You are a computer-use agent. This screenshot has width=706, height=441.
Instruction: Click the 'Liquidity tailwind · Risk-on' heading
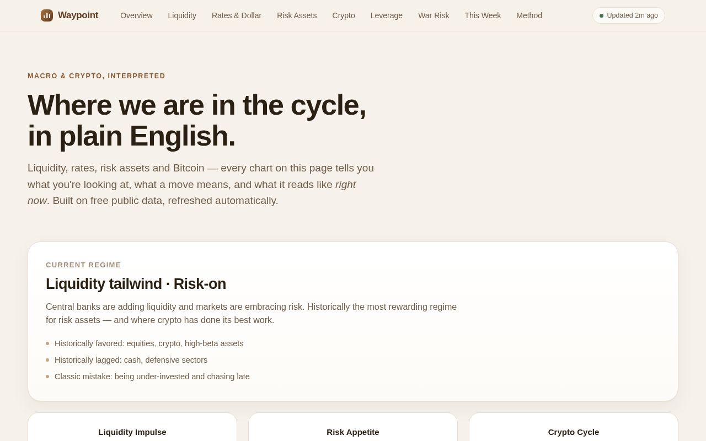pos(136,284)
